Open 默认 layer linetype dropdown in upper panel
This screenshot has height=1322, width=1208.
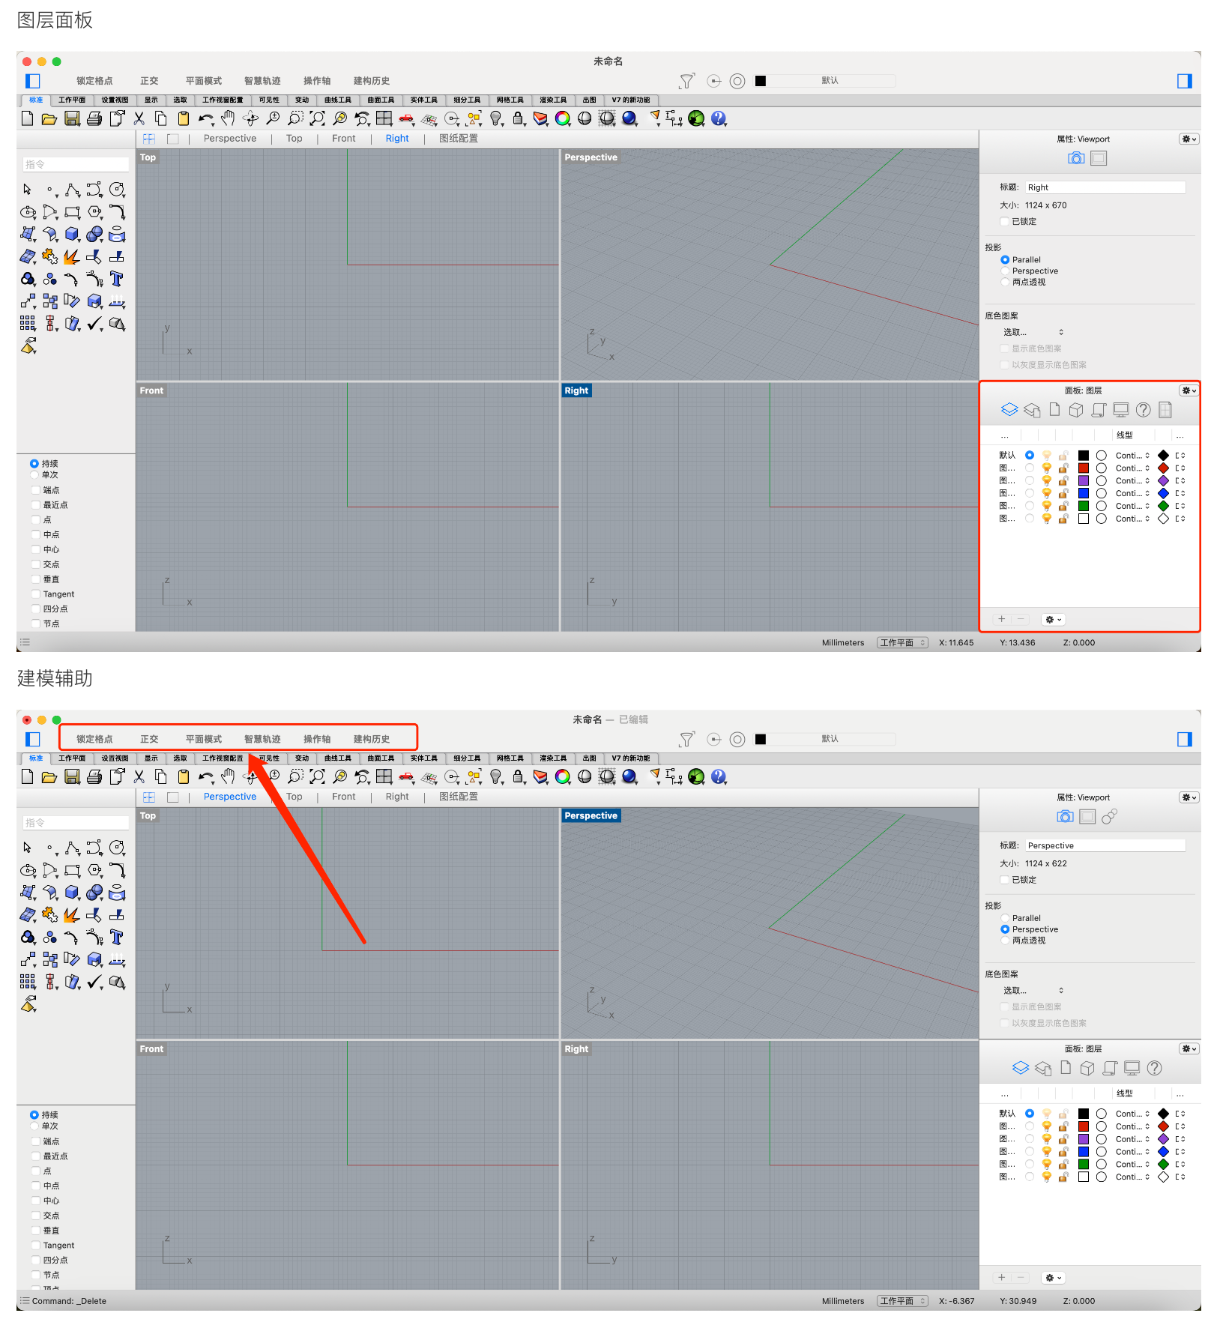pos(1132,456)
